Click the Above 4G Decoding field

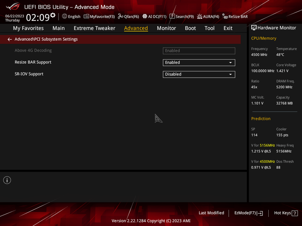(199, 51)
